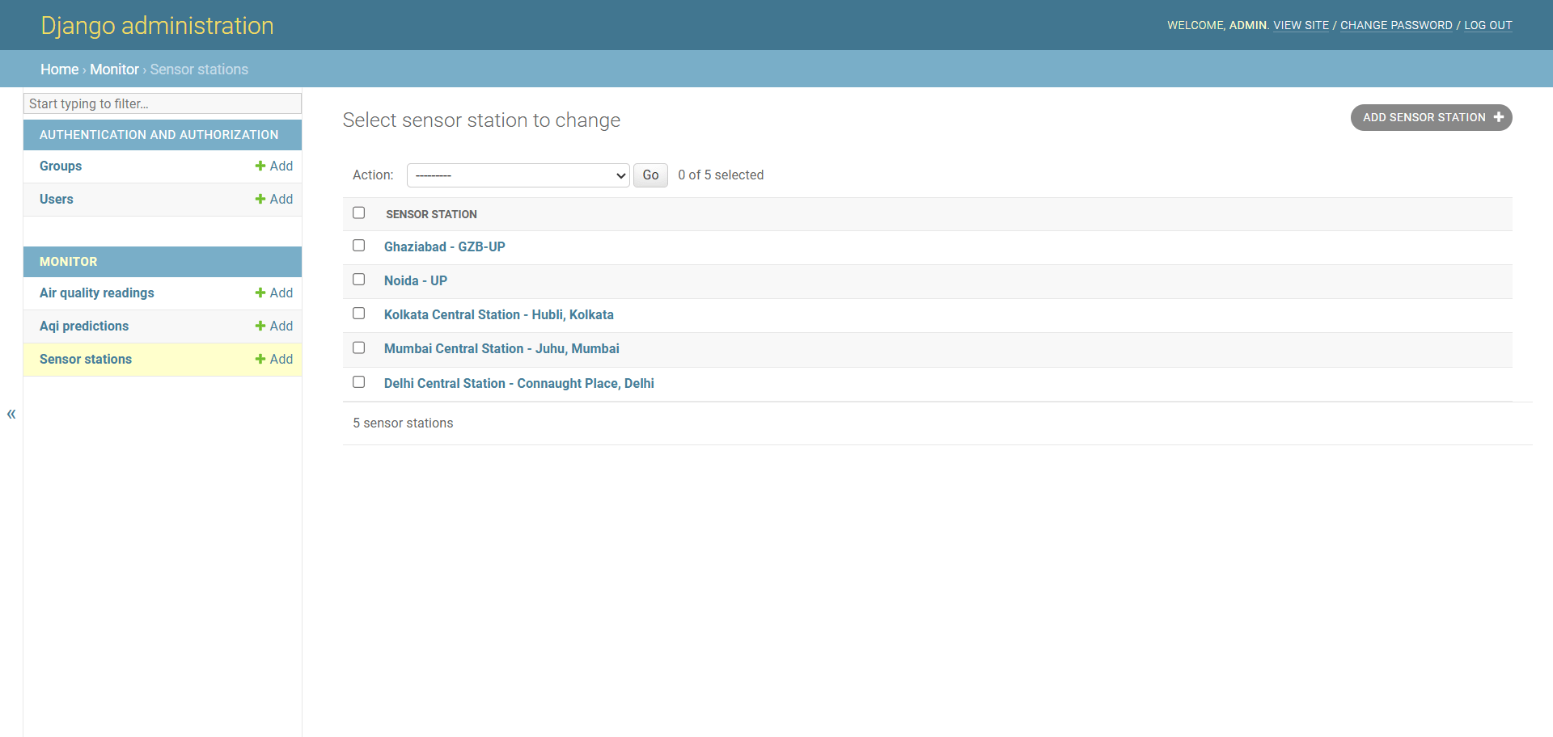This screenshot has width=1553, height=737.
Task: Click the plus icon beside Groups
Action: tap(260, 166)
